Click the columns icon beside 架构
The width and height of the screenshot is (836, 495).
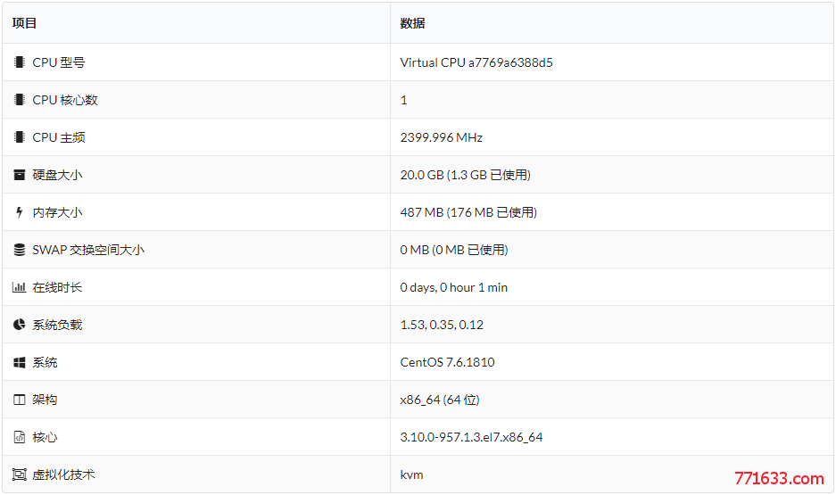click(20, 400)
